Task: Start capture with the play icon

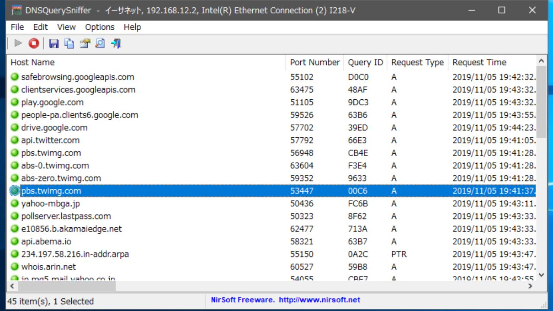Action: pos(18,43)
